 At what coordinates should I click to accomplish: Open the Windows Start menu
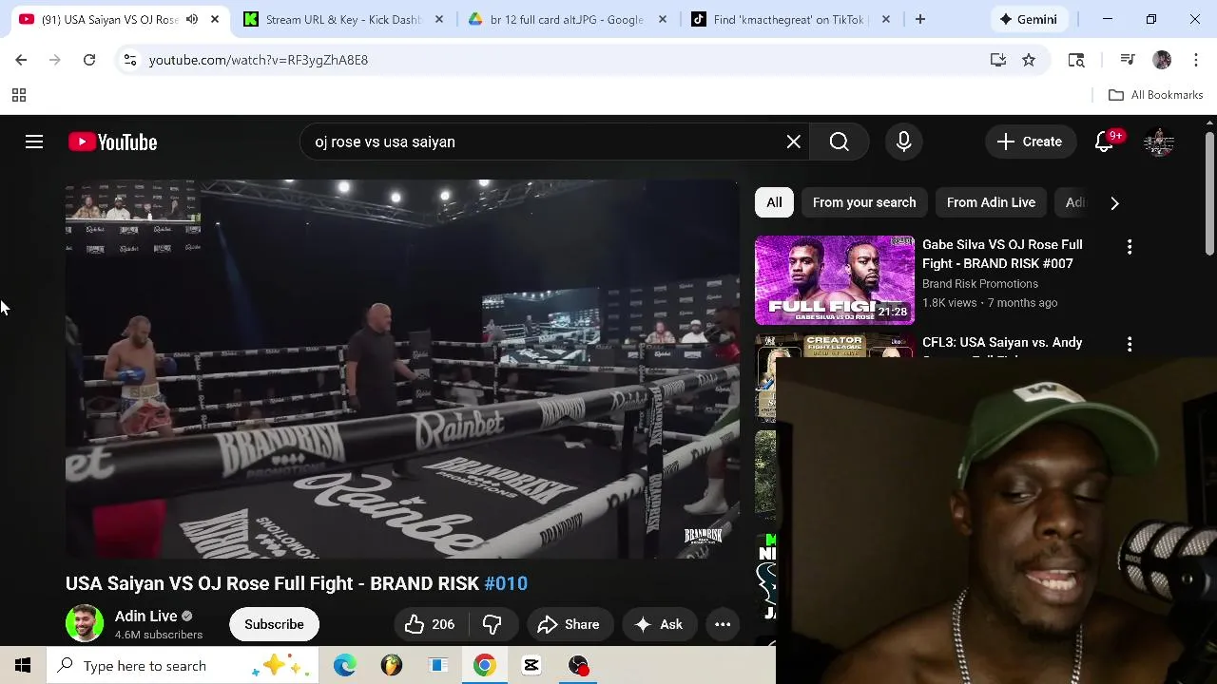(23, 666)
